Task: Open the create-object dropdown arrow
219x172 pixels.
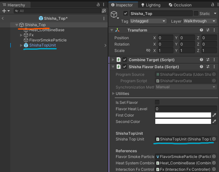Action: point(9,11)
